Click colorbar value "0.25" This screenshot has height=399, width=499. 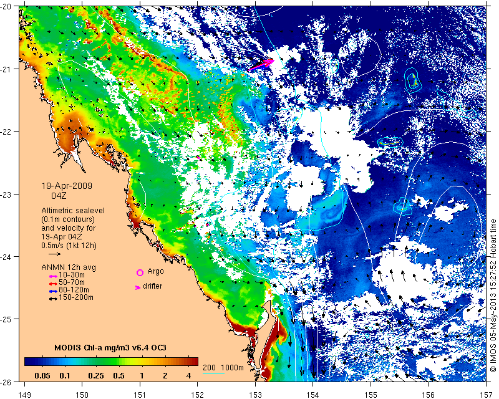(96, 375)
